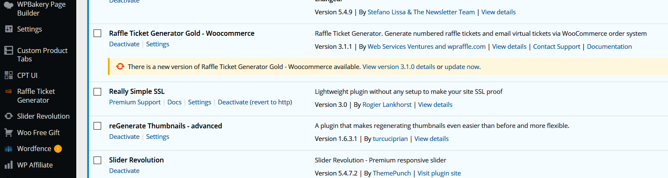Screen dimensions: 668x178
Task: Open Really Simple SSL Premium Support link
Action: click(x=135, y=102)
